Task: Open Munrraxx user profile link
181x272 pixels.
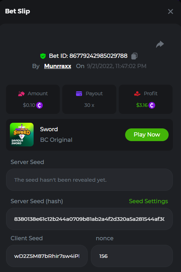Action: tap(58, 66)
